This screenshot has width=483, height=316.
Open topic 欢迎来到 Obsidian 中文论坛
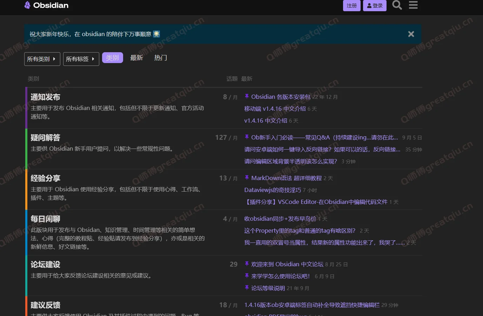[x=287, y=265]
